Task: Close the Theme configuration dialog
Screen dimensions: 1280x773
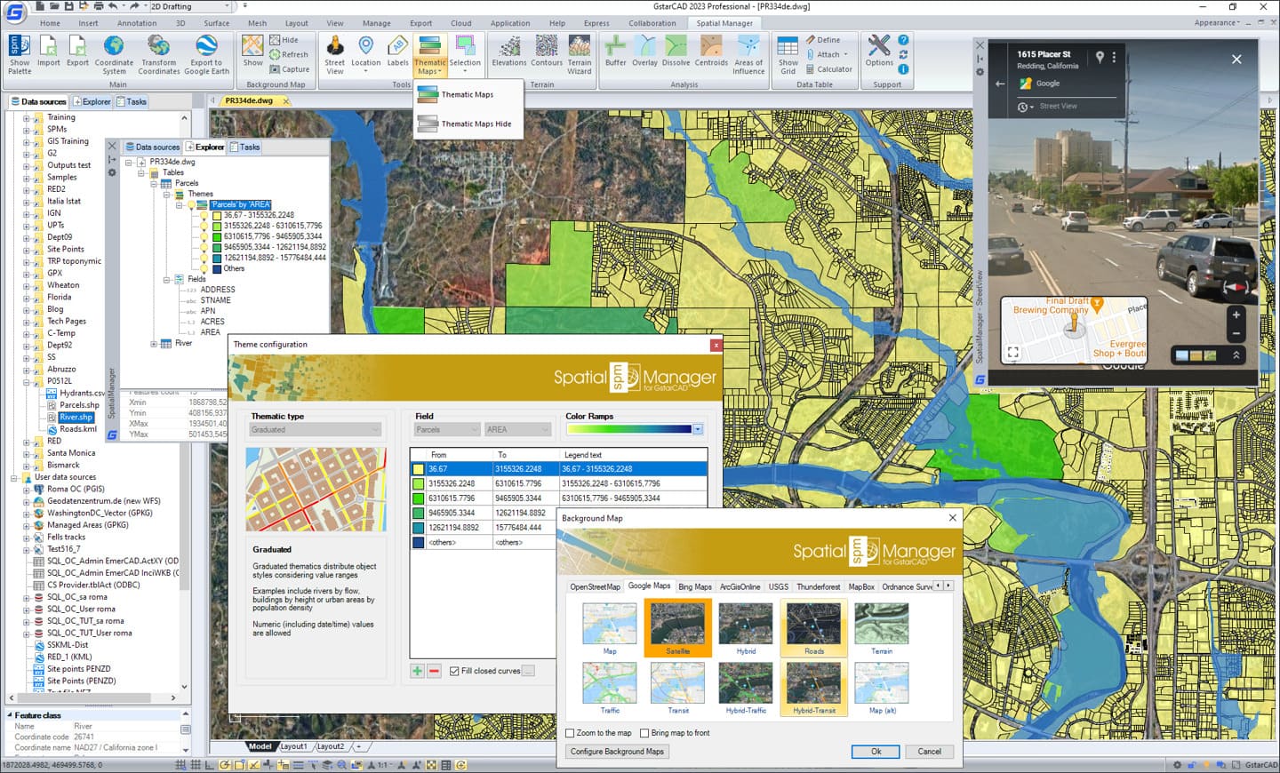Action: click(716, 345)
